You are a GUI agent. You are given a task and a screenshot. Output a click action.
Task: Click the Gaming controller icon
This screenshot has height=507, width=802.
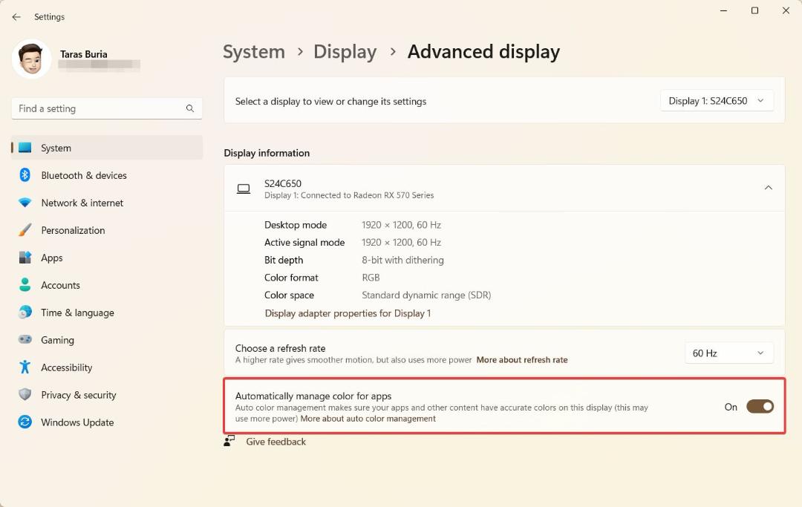pyautogui.click(x=25, y=339)
